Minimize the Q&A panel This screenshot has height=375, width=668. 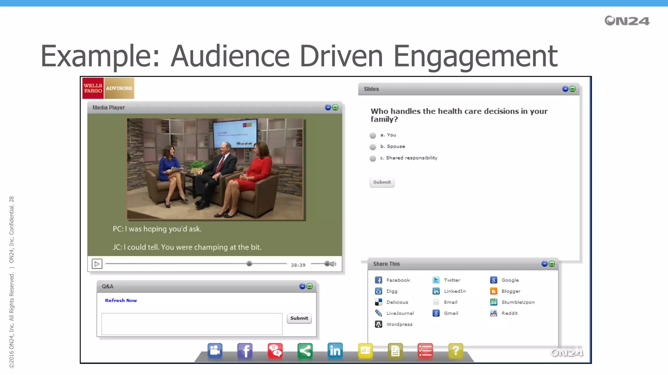pos(302,286)
